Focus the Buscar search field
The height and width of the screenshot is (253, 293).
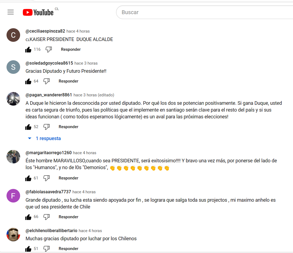[205, 12]
